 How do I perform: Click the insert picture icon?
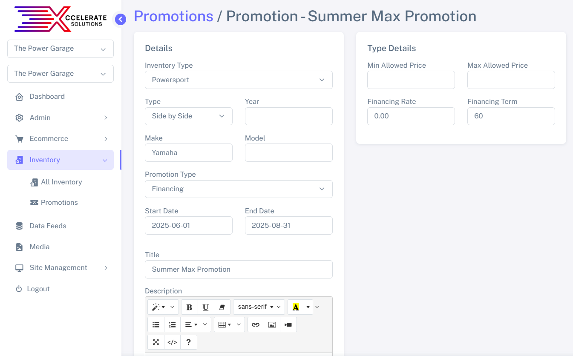272,324
